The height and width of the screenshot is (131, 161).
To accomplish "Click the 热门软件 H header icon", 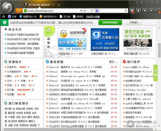I will [124, 61].
